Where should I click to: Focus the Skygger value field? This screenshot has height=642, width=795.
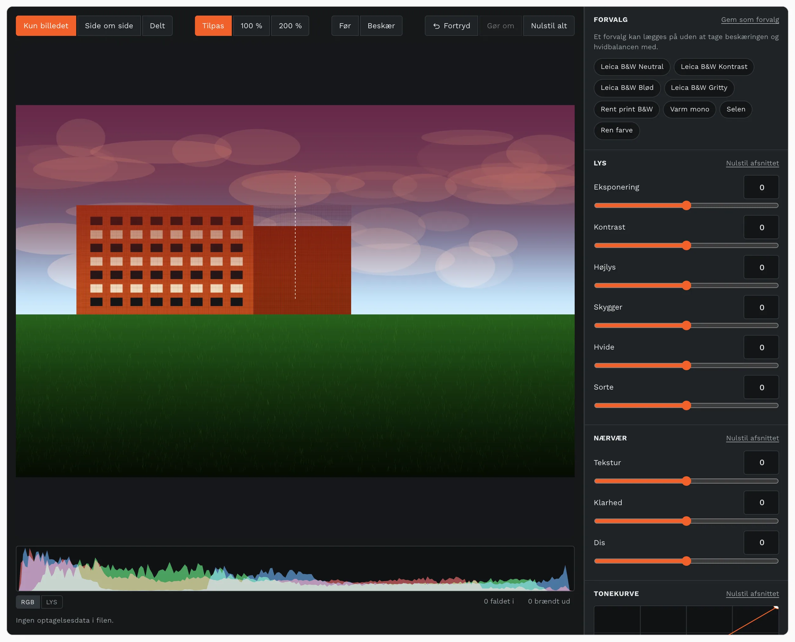point(761,307)
